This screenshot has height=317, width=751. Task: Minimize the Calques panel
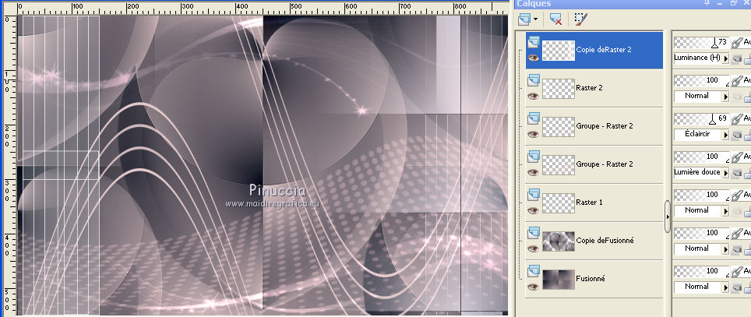(720, 3)
